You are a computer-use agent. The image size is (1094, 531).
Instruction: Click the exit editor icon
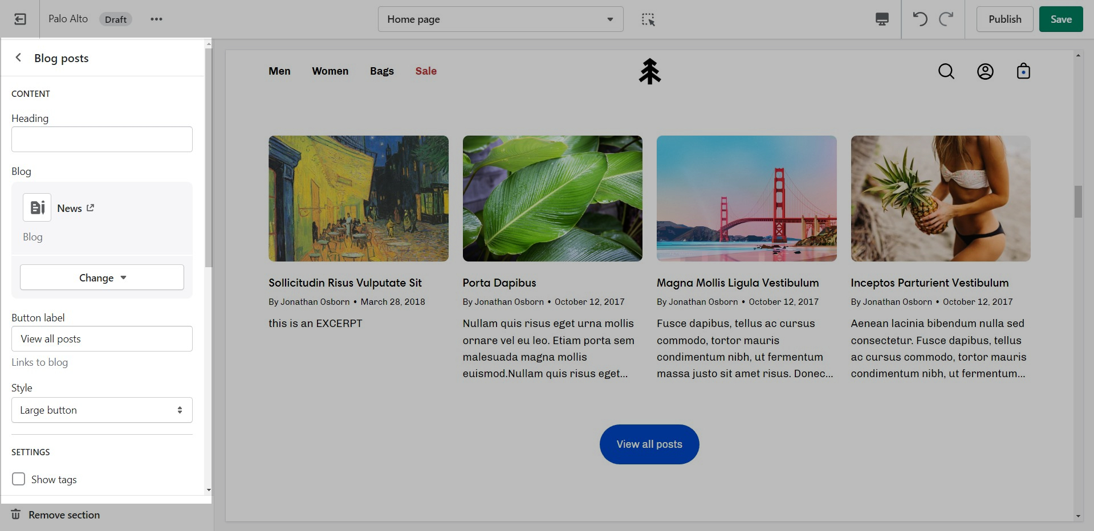(x=20, y=19)
